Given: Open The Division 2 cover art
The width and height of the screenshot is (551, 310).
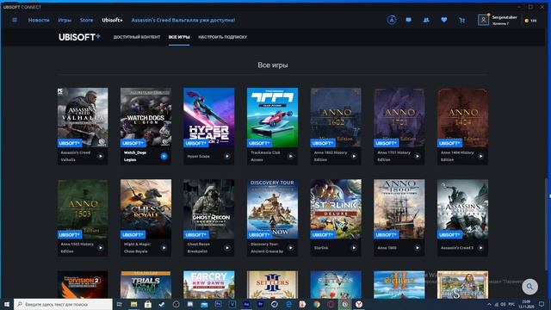Looking at the screenshot, I should (83, 285).
